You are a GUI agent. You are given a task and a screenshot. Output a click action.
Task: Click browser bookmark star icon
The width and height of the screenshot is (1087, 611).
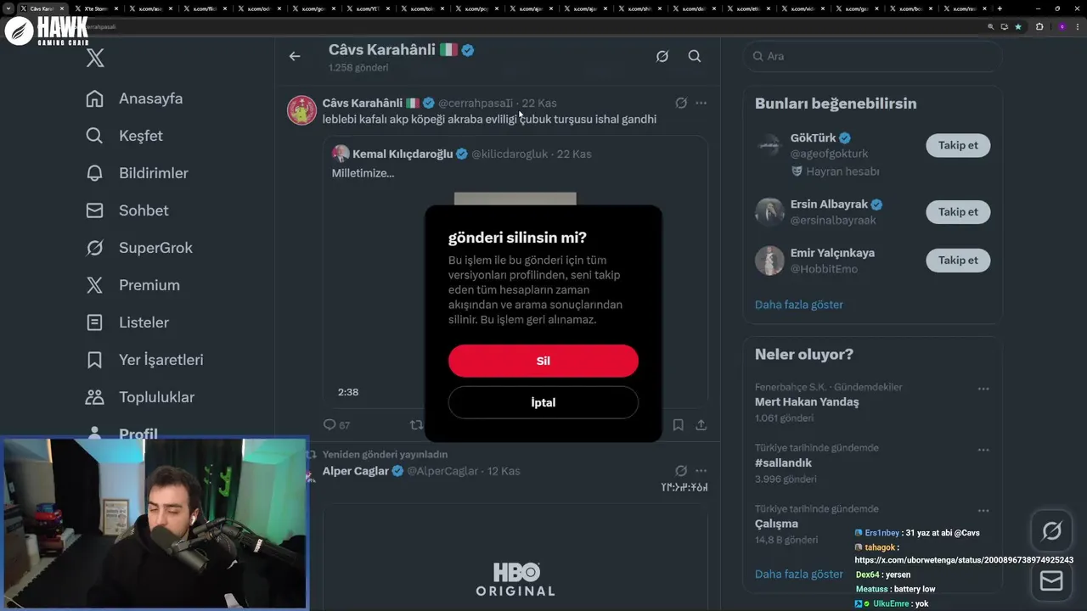coord(1018,26)
